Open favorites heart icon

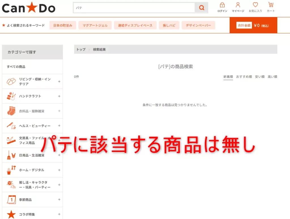(255, 5)
